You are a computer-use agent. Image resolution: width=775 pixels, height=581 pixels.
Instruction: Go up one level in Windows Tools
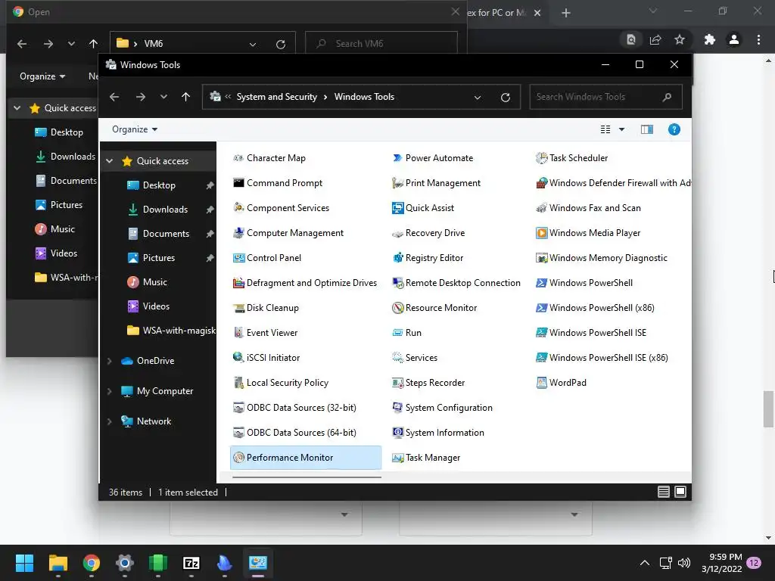[186, 97]
